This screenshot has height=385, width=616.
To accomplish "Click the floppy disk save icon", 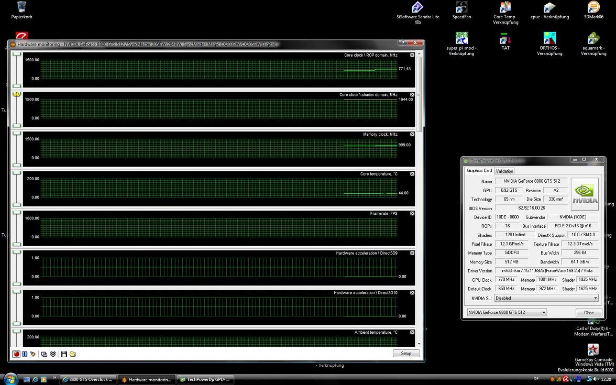I will point(64,354).
